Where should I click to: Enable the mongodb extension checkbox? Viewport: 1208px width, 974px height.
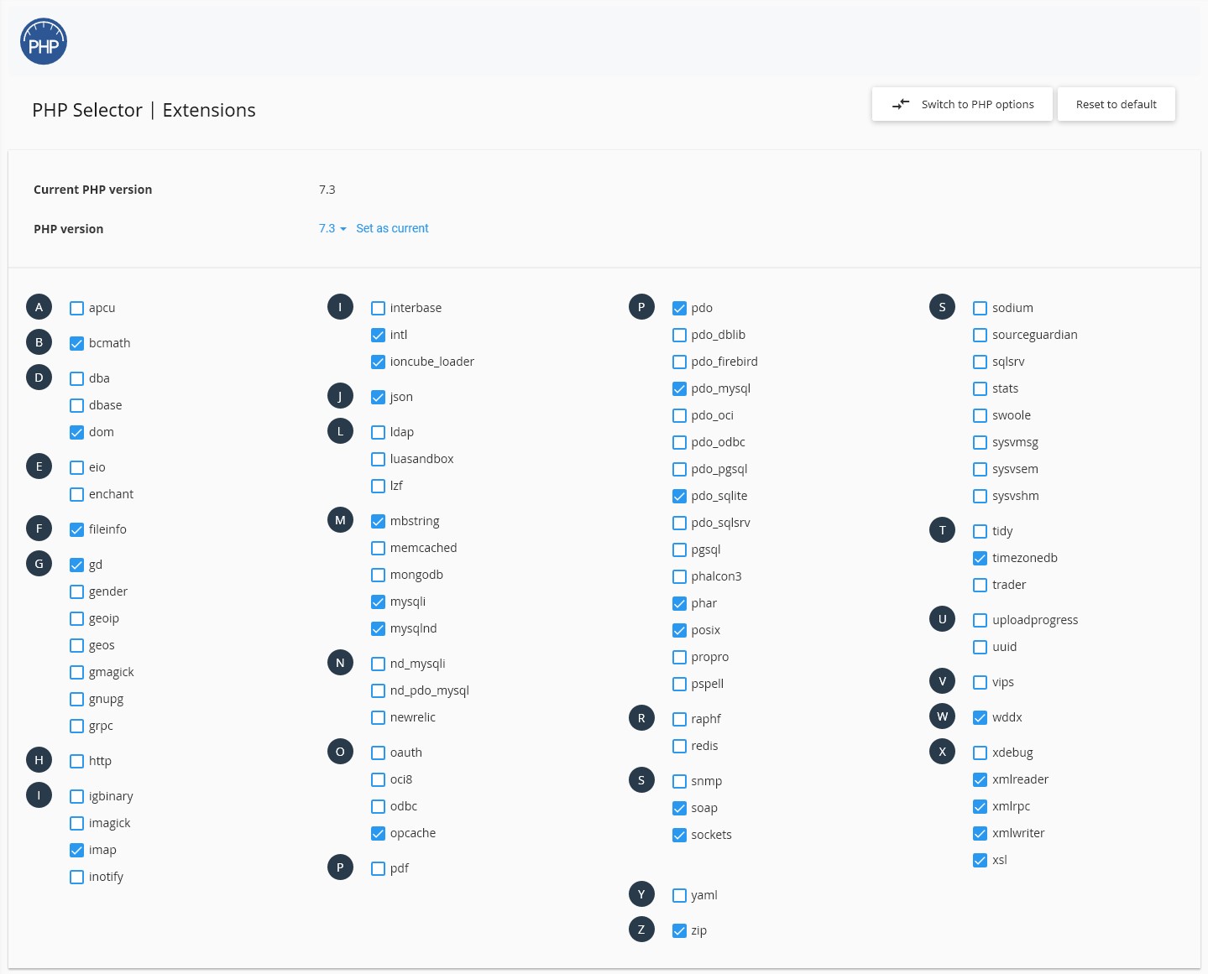point(378,575)
